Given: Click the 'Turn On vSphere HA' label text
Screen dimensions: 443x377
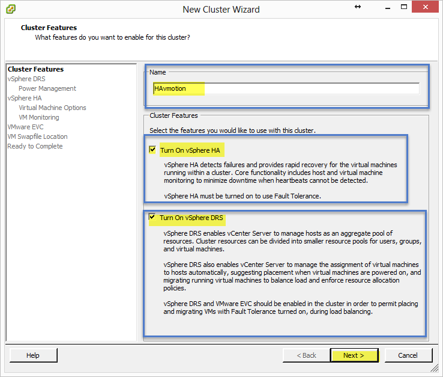Looking at the screenshot, I should click(190, 150).
